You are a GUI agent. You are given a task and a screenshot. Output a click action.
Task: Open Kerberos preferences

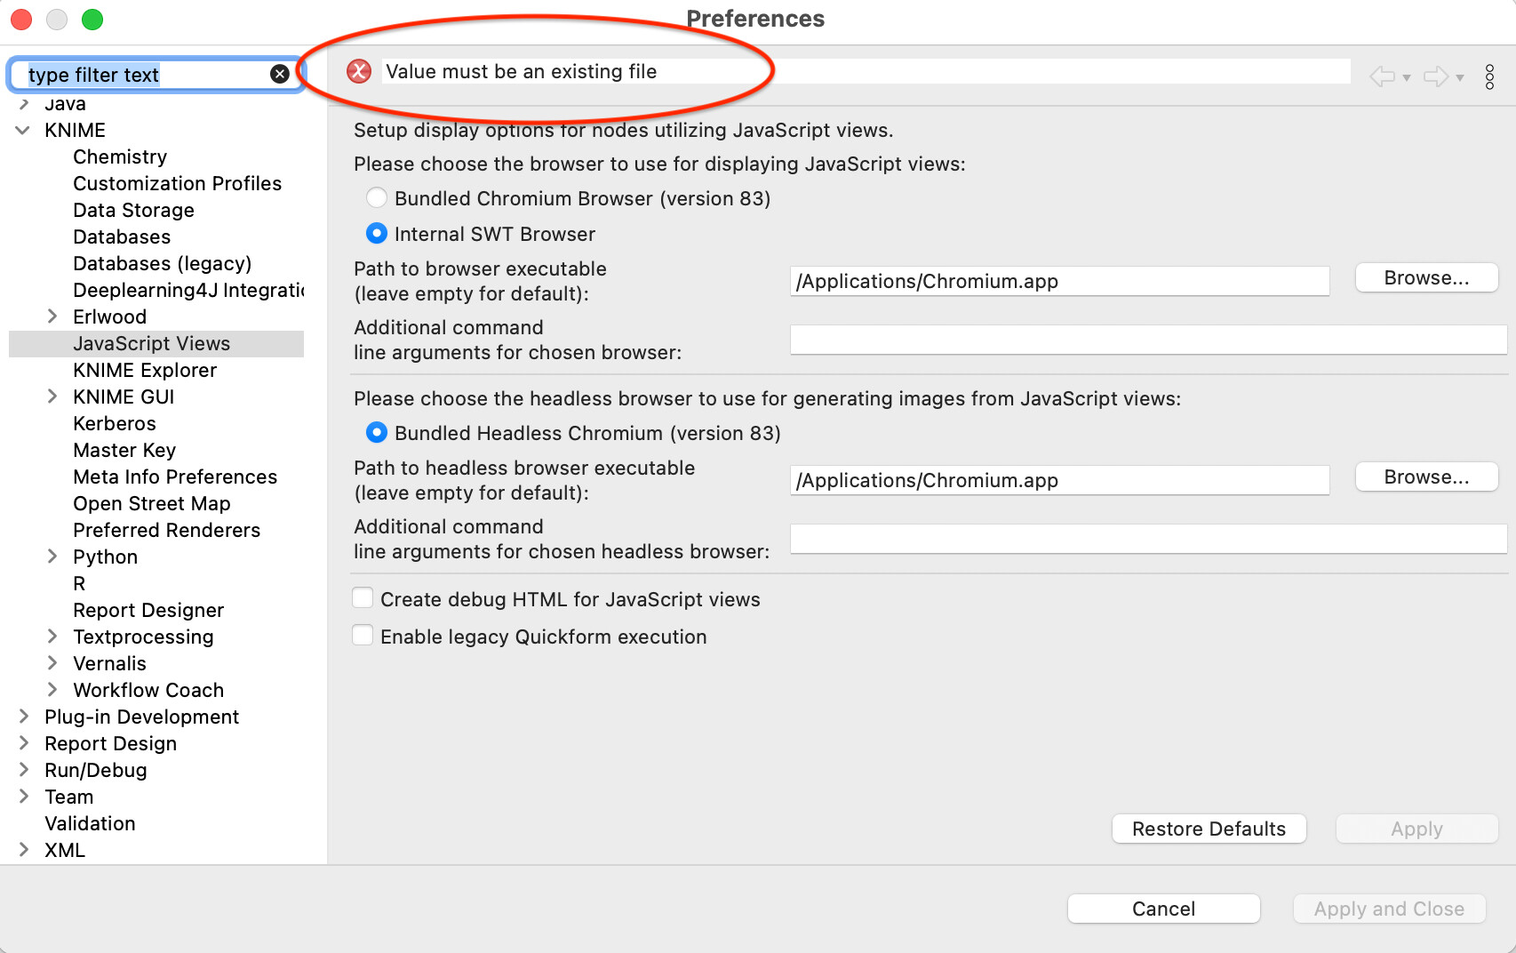[115, 423]
